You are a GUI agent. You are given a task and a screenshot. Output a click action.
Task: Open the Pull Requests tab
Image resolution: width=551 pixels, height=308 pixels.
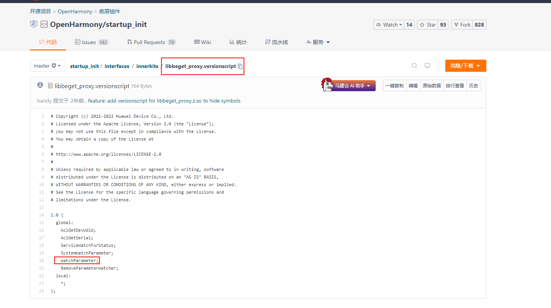[151, 42]
